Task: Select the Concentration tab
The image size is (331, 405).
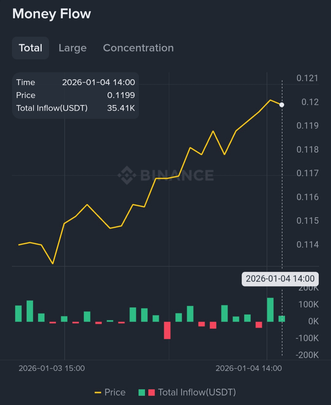Action: (138, 48)
